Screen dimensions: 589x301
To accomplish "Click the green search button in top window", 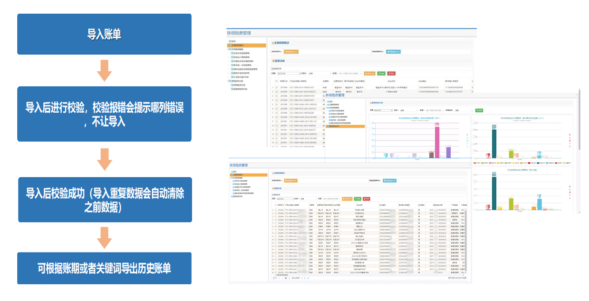I will tap(381, 73).
